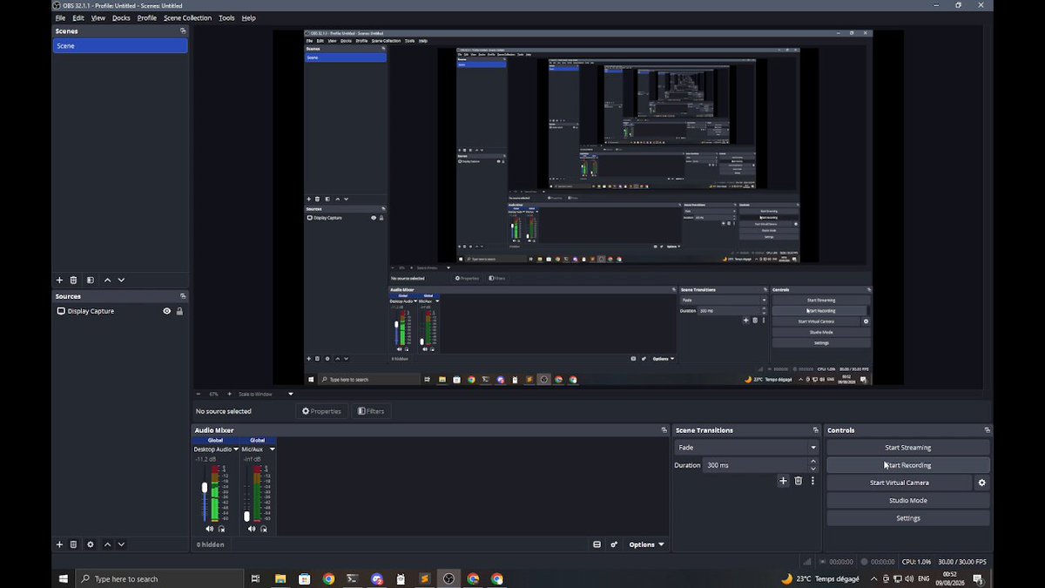Open transition properties three-dot menu
This screenshot has width=1045, height=588.
point(812,481)
